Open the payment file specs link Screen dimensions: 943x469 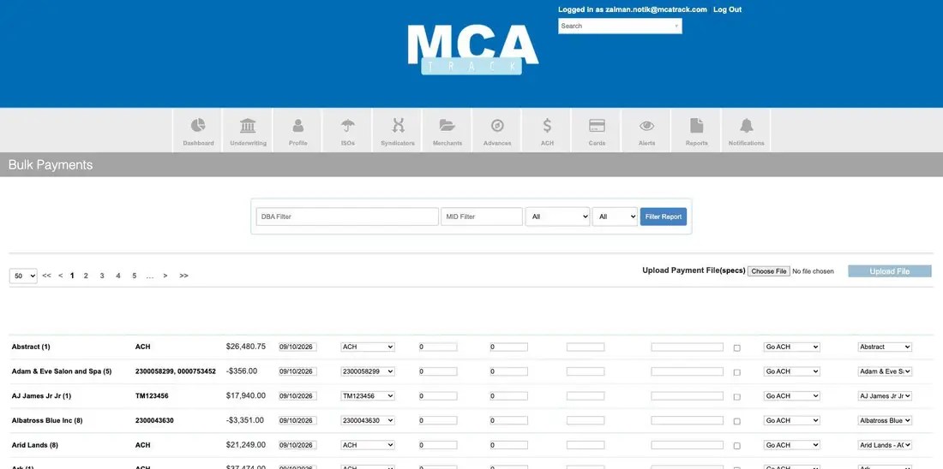coord(733,270)
